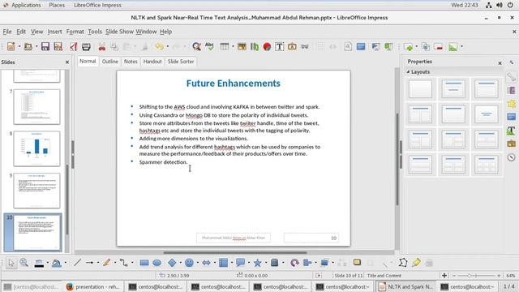Click the zoom in plus button
This screenshot has height=292, width=519.
[499, 276]
